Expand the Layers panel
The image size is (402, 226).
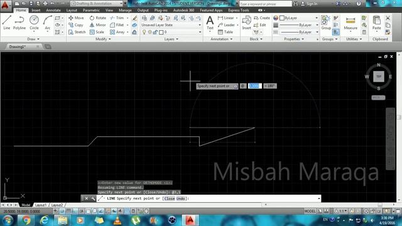pyautogui.click(x=171, y=39)
